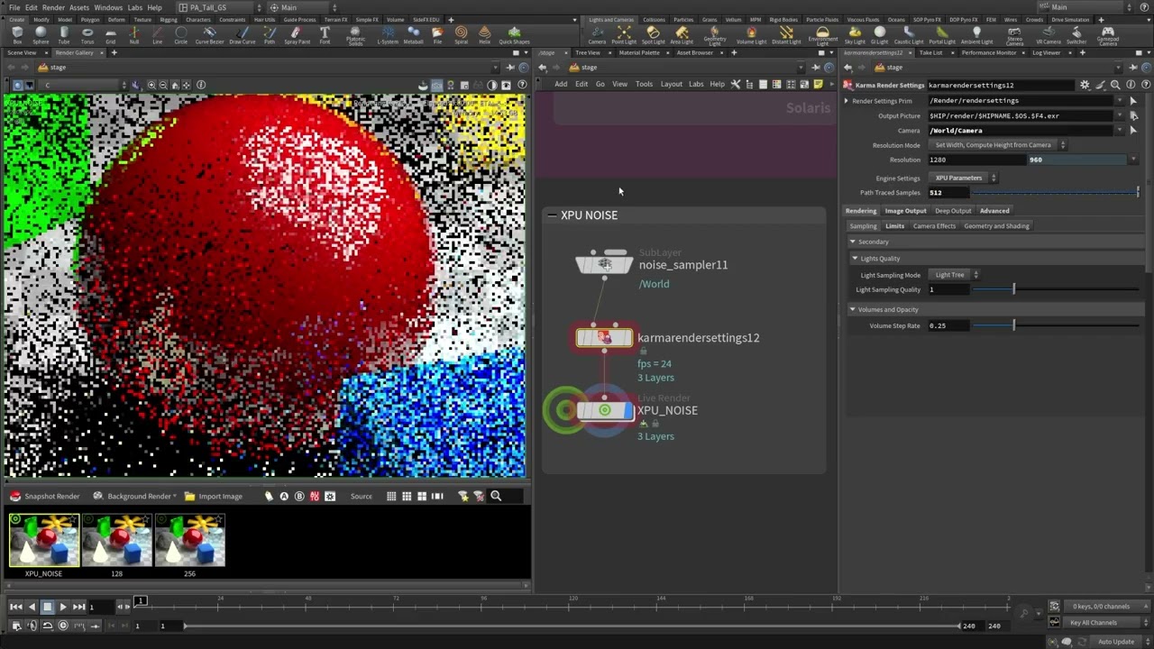Screen dimensions: 1154x649
Task: Open the Resolution Mode dropdown
Action: pos(996,145)
